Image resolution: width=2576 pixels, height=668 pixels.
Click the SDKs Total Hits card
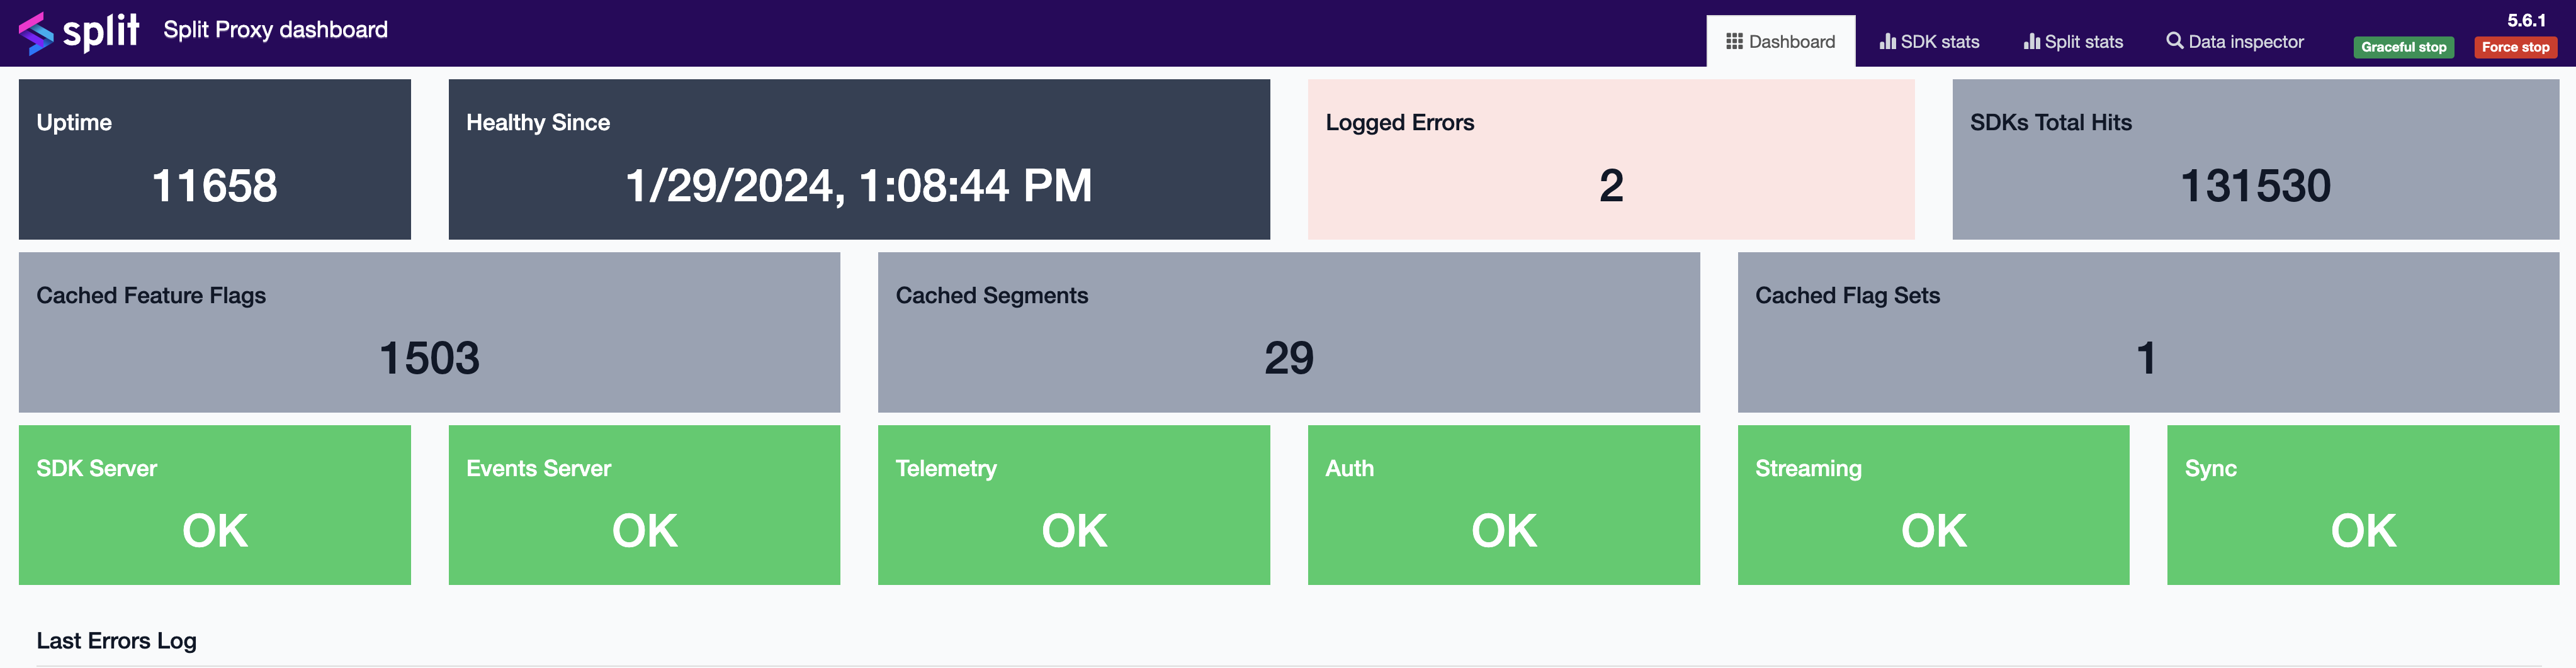2254,160
